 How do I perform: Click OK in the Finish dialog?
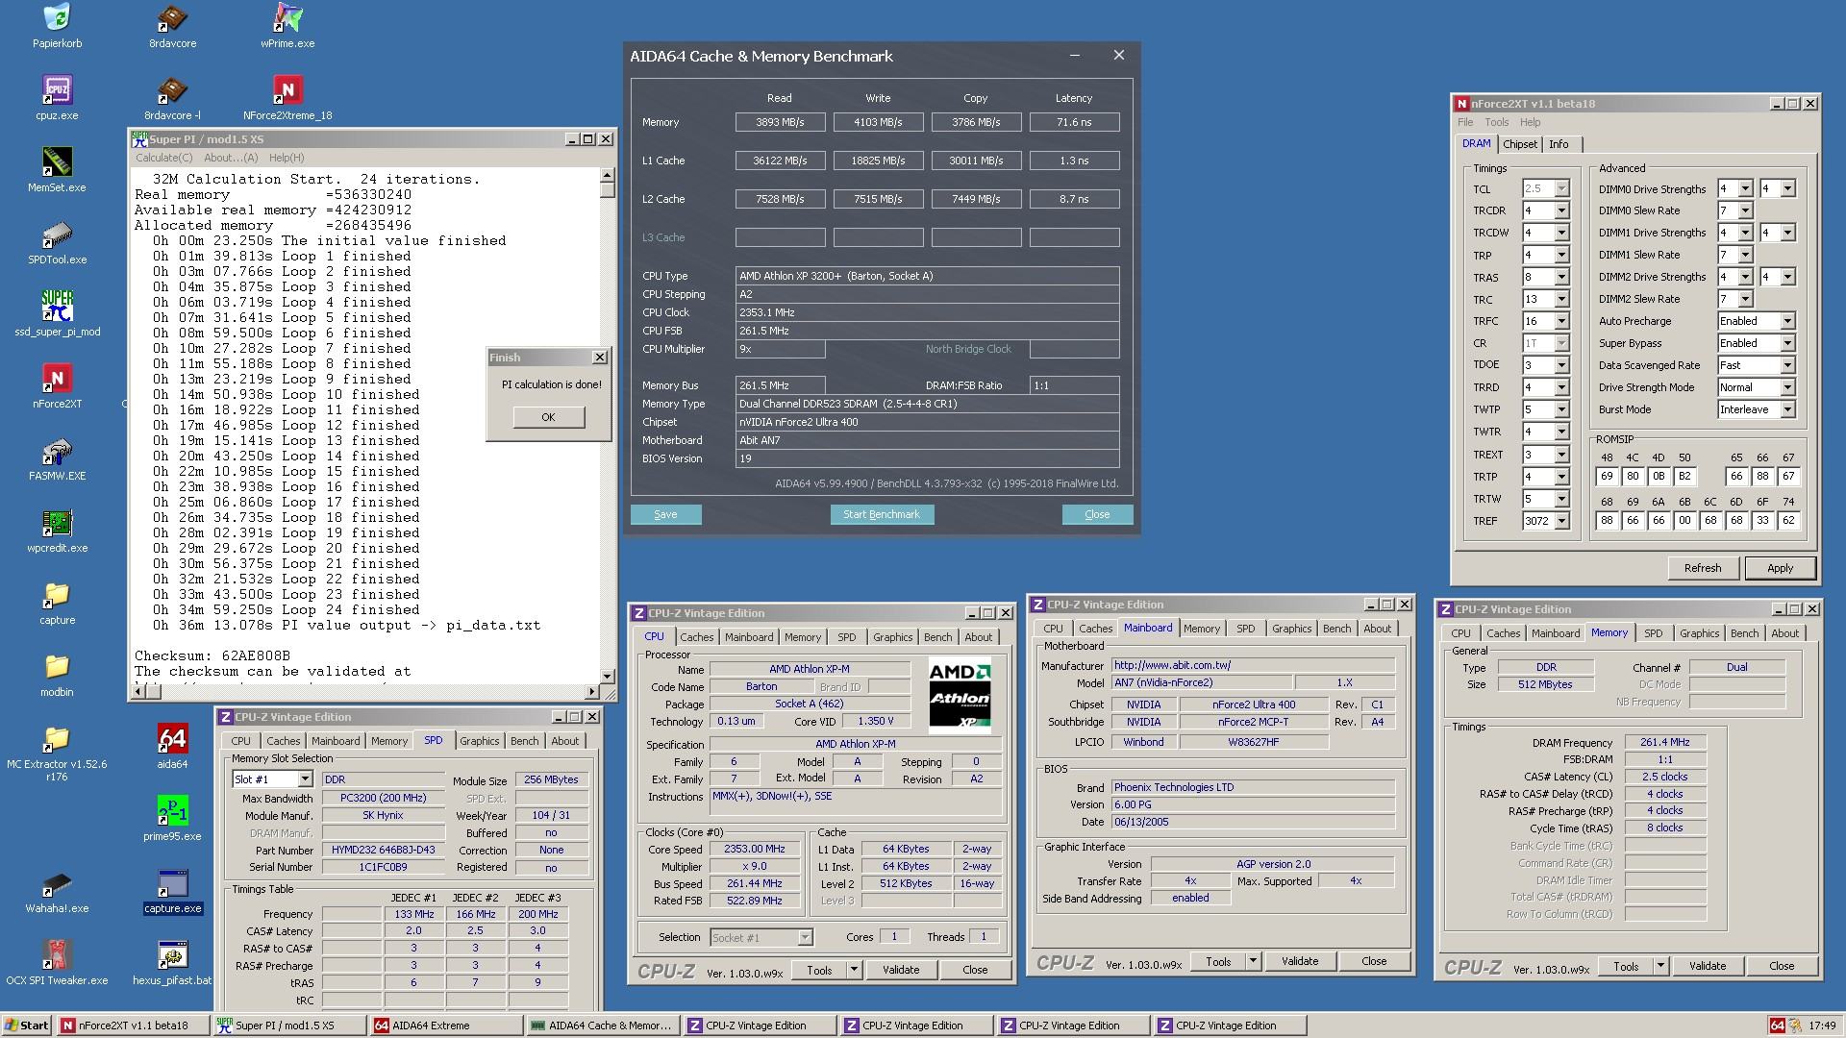click(x=548, y=417)
